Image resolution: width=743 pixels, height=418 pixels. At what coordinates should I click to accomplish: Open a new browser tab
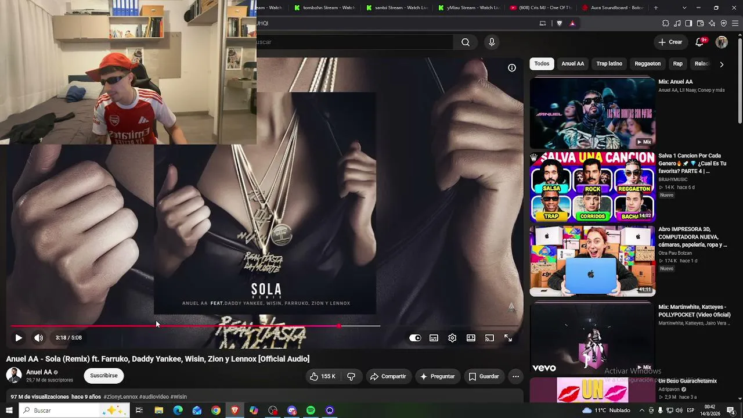click(656, 8)
